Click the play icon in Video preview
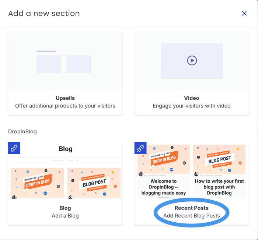The image size is (258, 240). (x=192, y=60)
